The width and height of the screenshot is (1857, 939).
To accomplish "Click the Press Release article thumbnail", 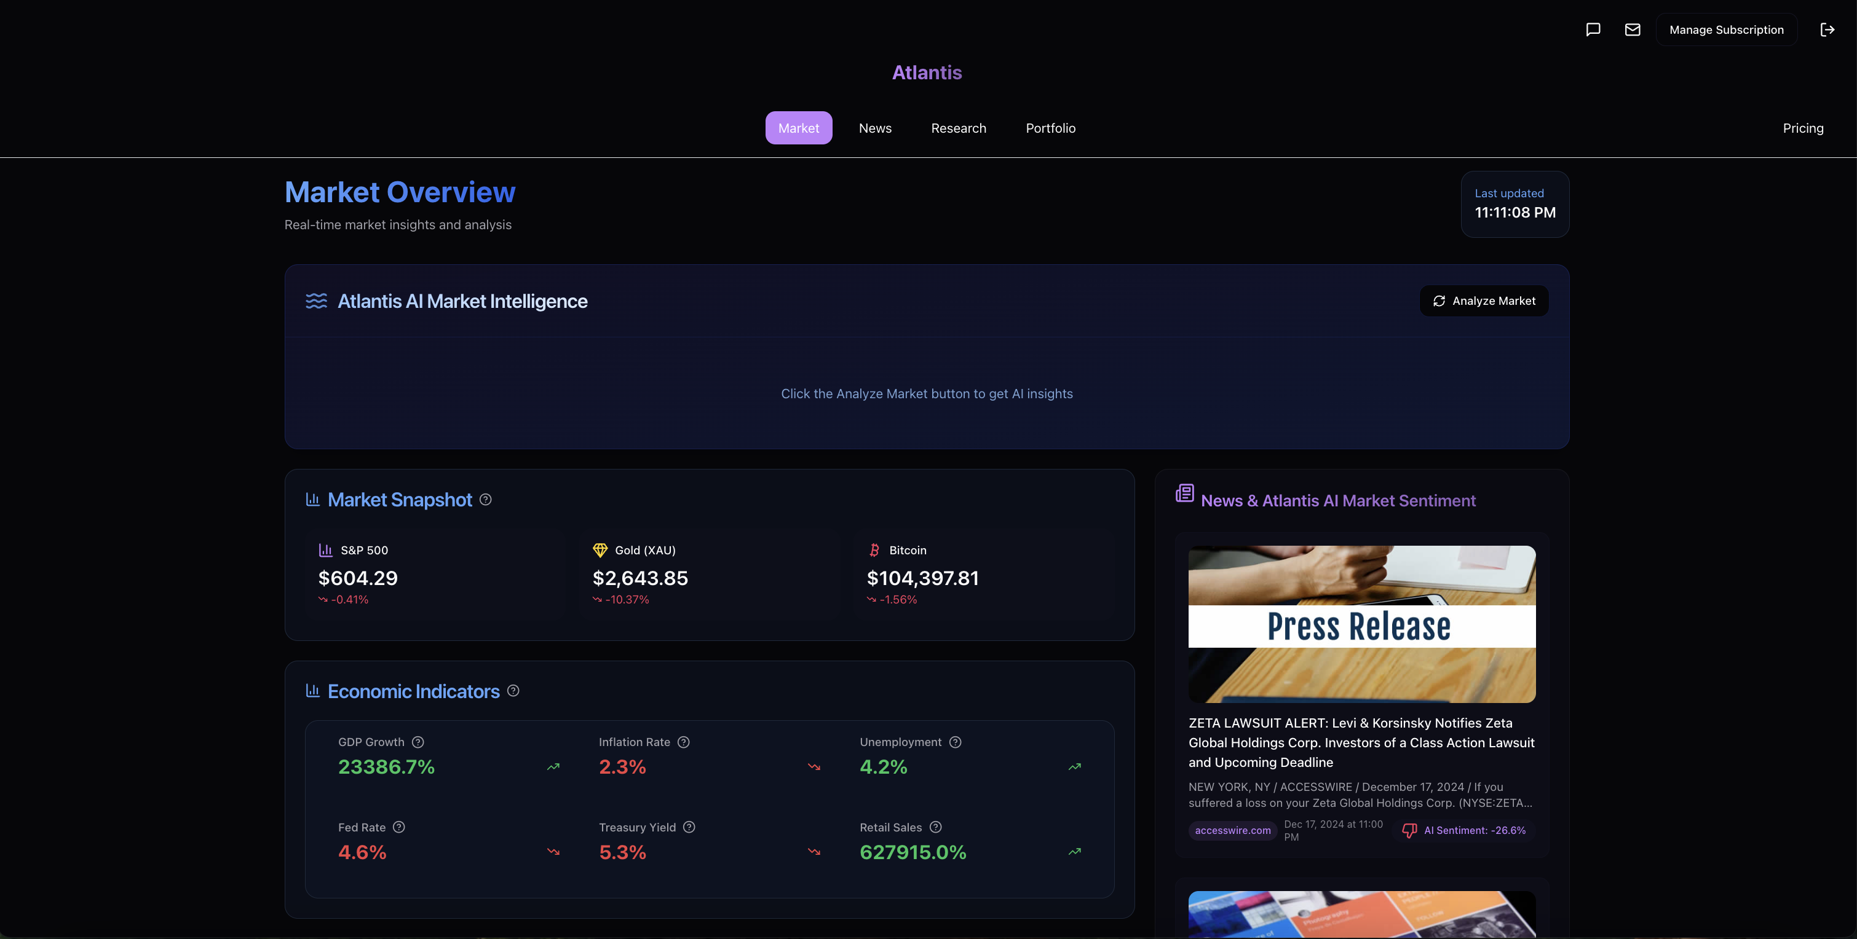I will click(1362, 624).
